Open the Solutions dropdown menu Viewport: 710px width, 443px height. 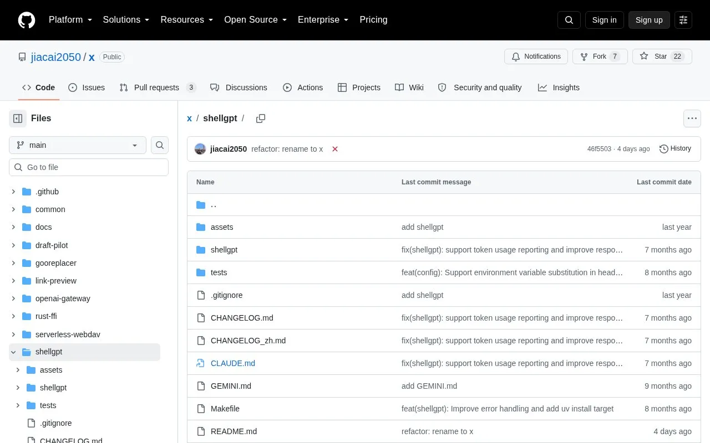click(x=126, y=20)
